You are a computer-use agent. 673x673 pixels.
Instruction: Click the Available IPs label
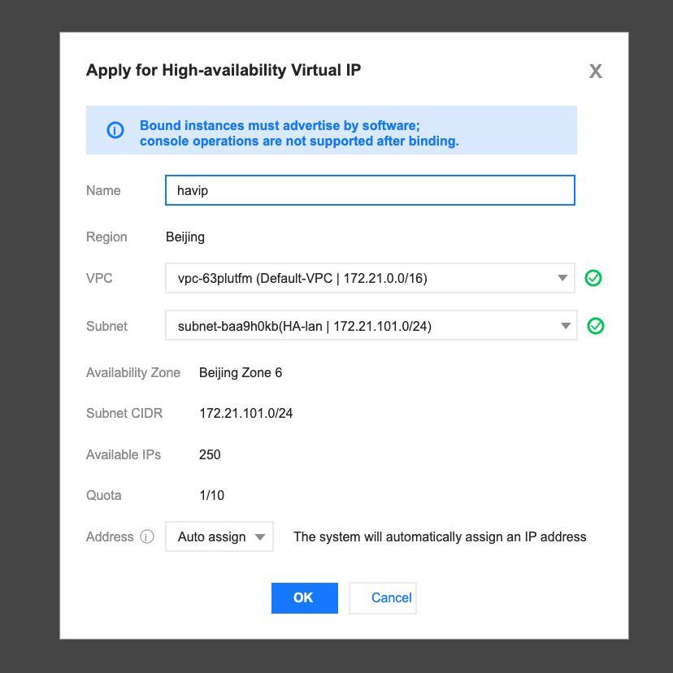click(124, 454)
